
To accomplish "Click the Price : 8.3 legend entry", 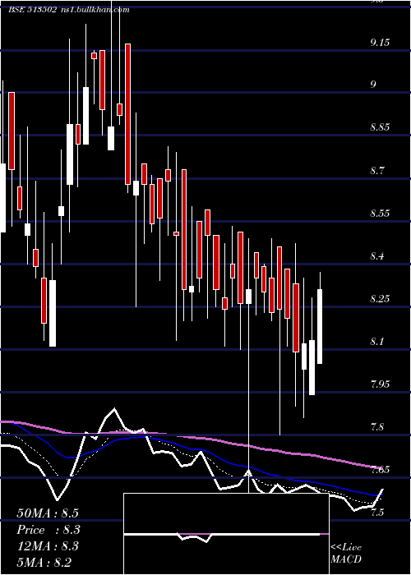I will [48, 530].
